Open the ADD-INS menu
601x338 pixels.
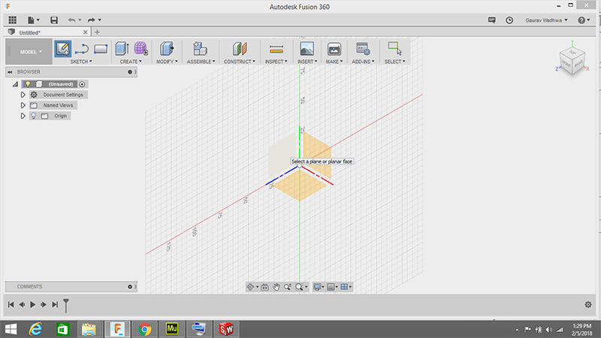click(363, 62)
